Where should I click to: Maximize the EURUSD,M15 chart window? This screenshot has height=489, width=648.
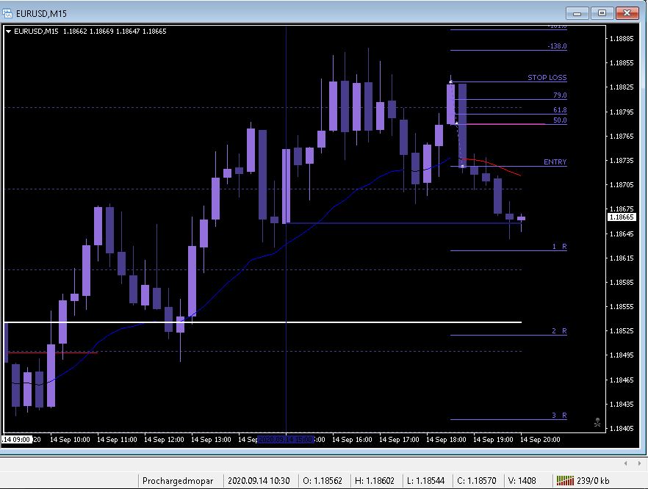(x=602, y=13)
